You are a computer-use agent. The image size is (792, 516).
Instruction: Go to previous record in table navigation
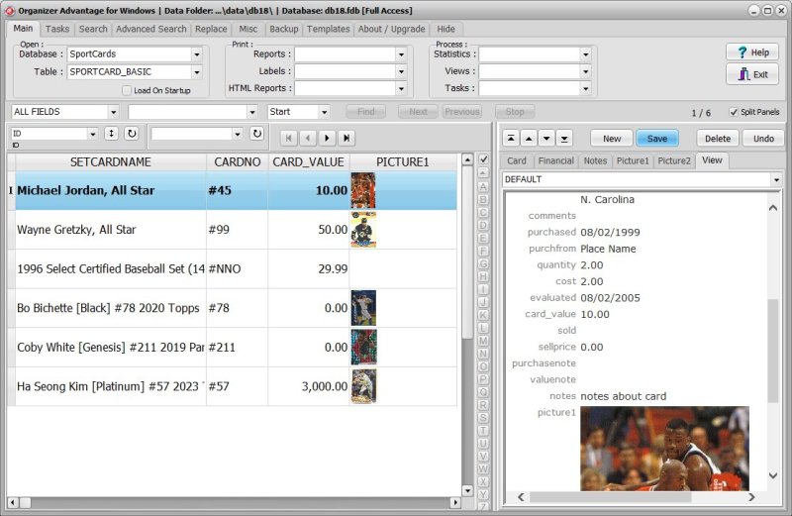[308, 138]
